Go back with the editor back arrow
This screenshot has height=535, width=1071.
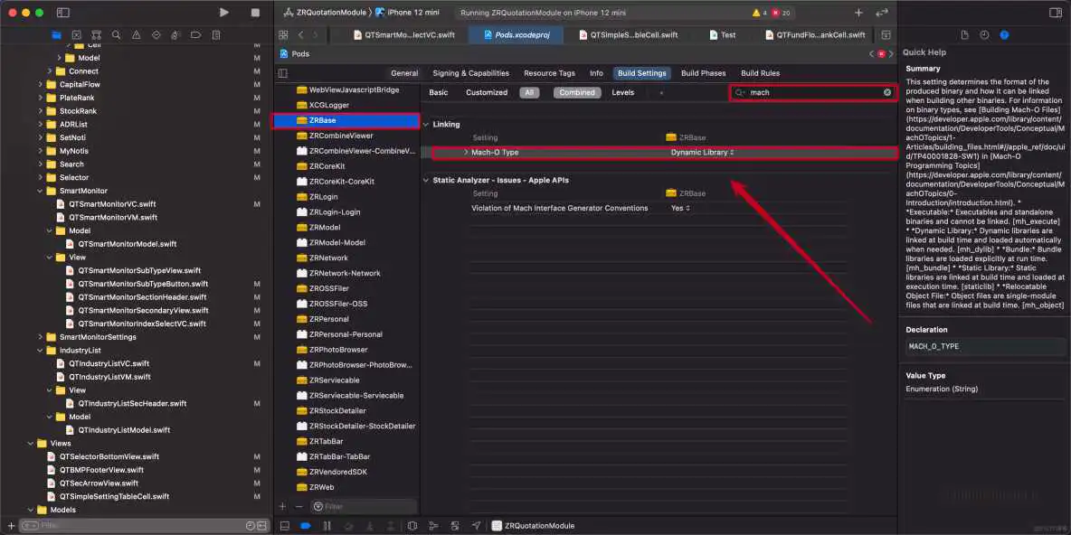coord(300,35)
